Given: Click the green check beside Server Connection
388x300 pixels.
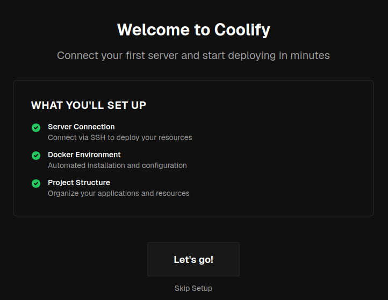Looking at the screenshot, I should coord(36,128).
